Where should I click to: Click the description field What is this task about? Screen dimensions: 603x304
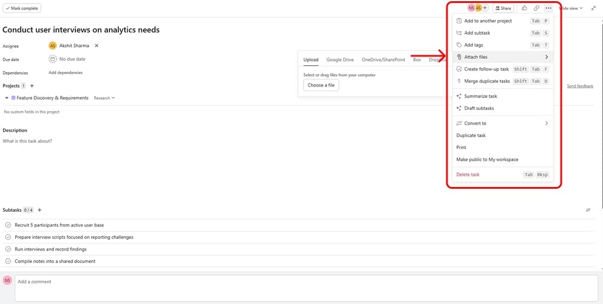point(27,141)
